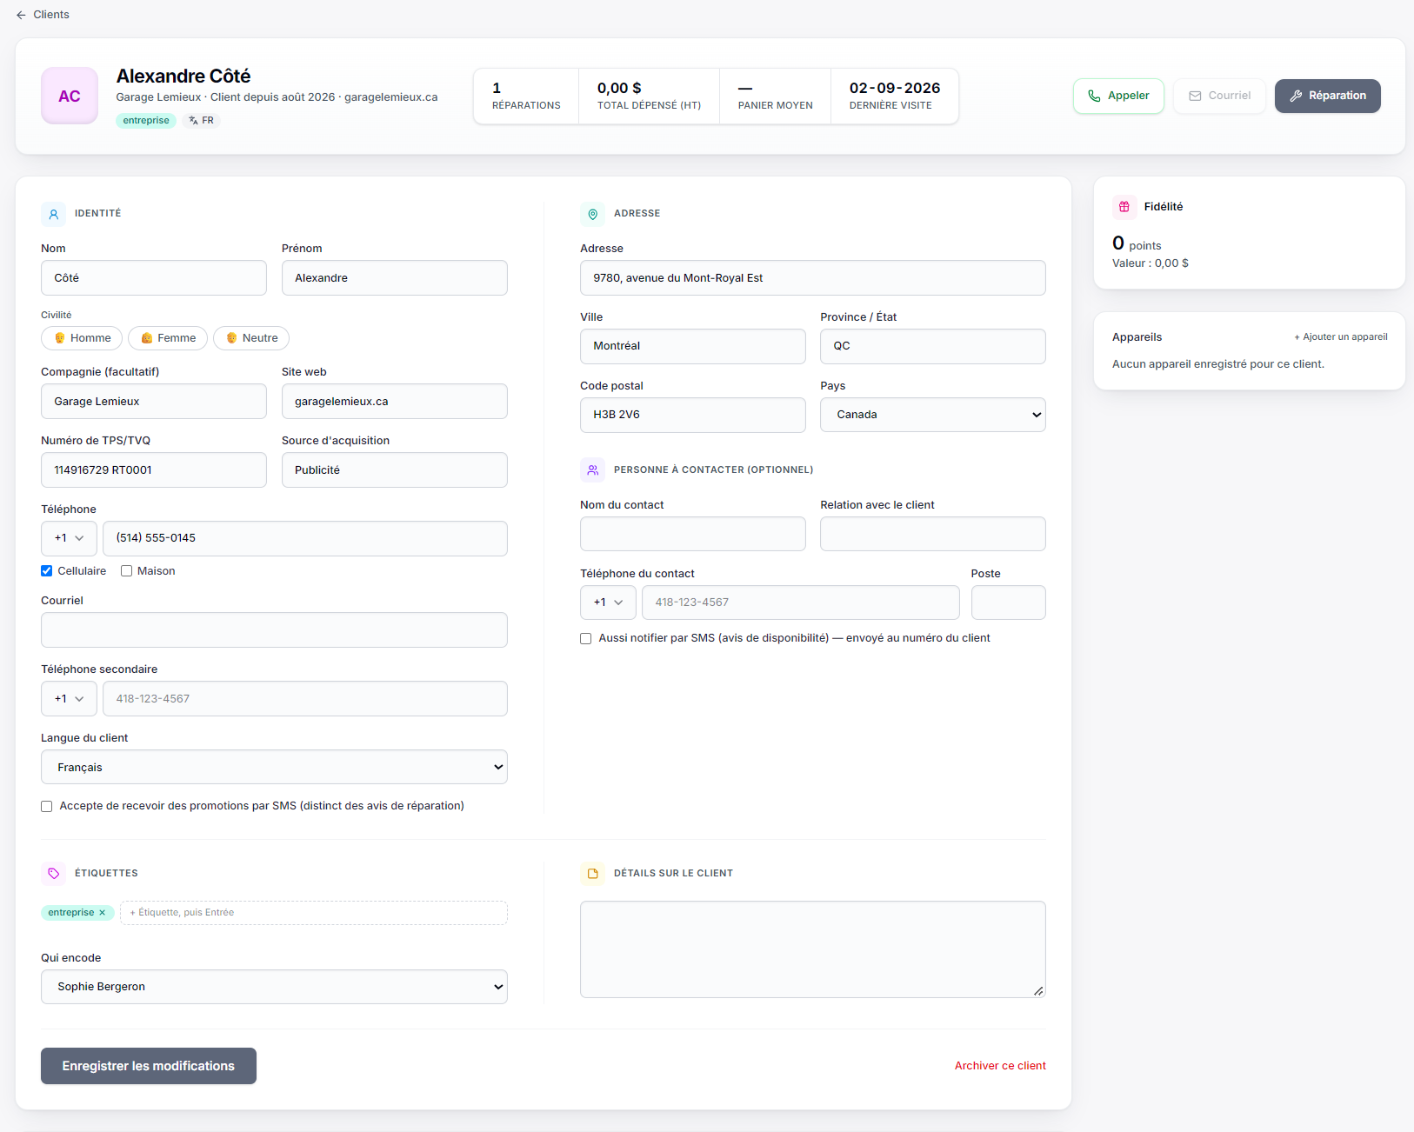Open the Téléphone country code dropdown
Screen dimensions: 1414x1132
click(x=69, y=539)
